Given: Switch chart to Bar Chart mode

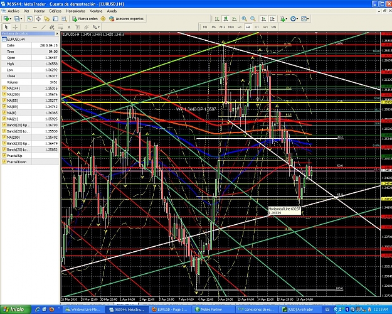Looking at the screenshot, I should 217,19.
